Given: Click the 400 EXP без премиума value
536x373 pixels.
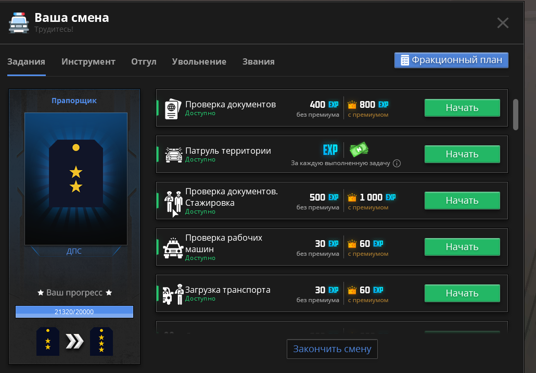Looking at the screenshot, I should pyautogui.click(x=324, y=104).
